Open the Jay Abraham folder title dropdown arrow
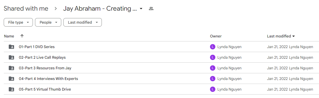 [x=141, y=8]
